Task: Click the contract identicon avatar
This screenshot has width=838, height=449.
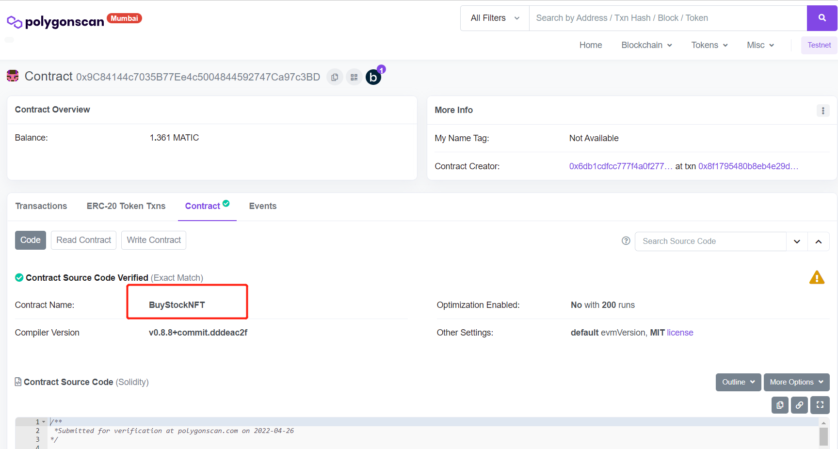Action: (x=13, y=76)
